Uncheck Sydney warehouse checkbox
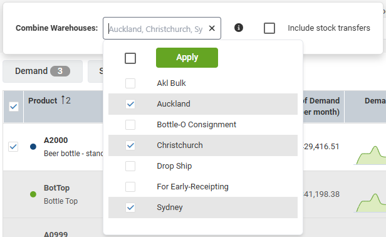The height and width of the screenshot is (237, 386). point(130,208)
